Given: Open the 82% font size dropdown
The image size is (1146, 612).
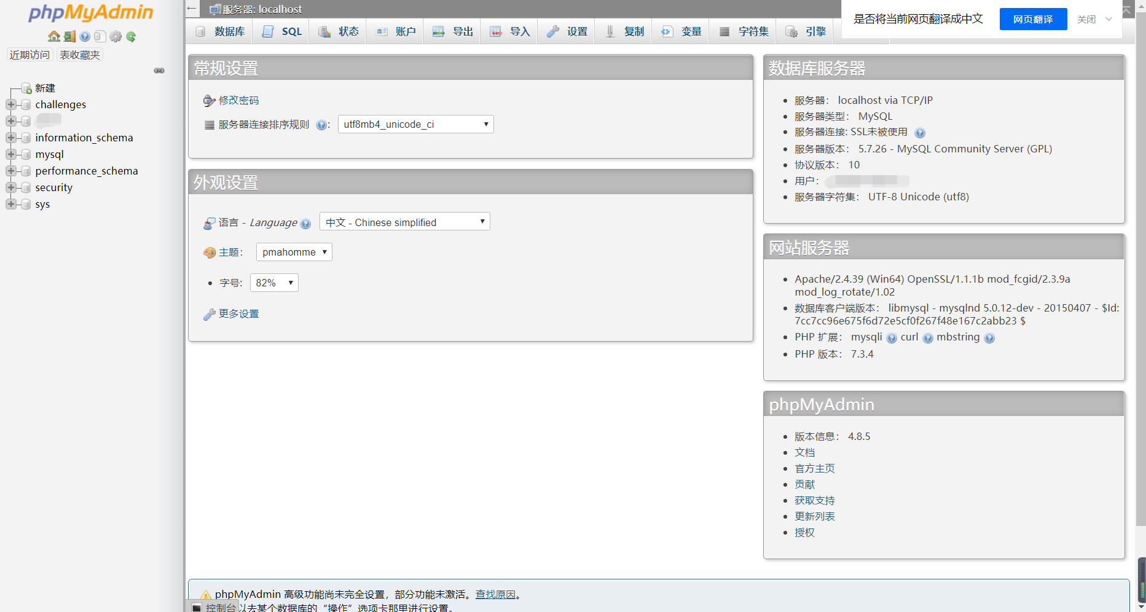Looking at the screenshot, I should pos(274,283).
